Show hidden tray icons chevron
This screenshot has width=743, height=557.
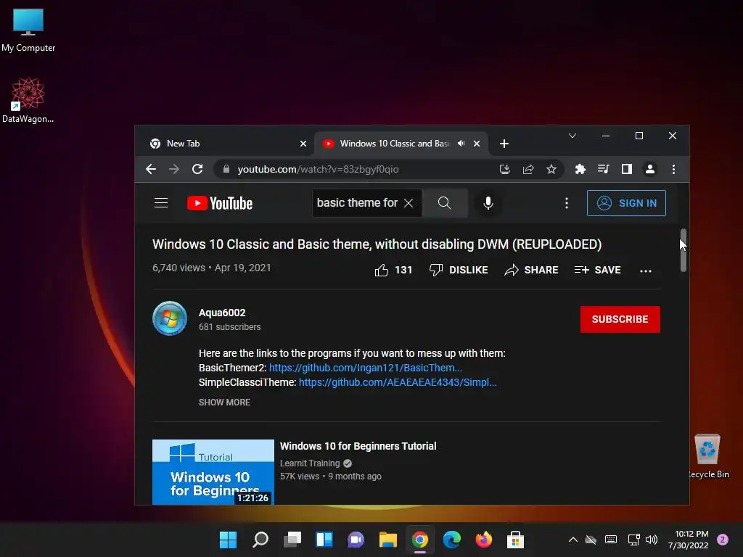(x=573, y=540)
